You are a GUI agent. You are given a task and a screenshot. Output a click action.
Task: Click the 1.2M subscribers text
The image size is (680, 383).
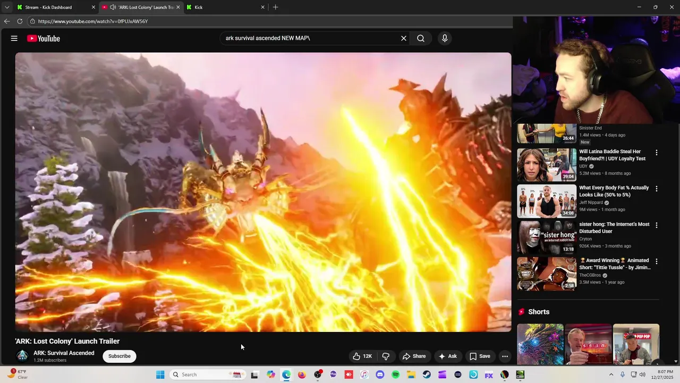pyautogui.click(x=50, y=361)
